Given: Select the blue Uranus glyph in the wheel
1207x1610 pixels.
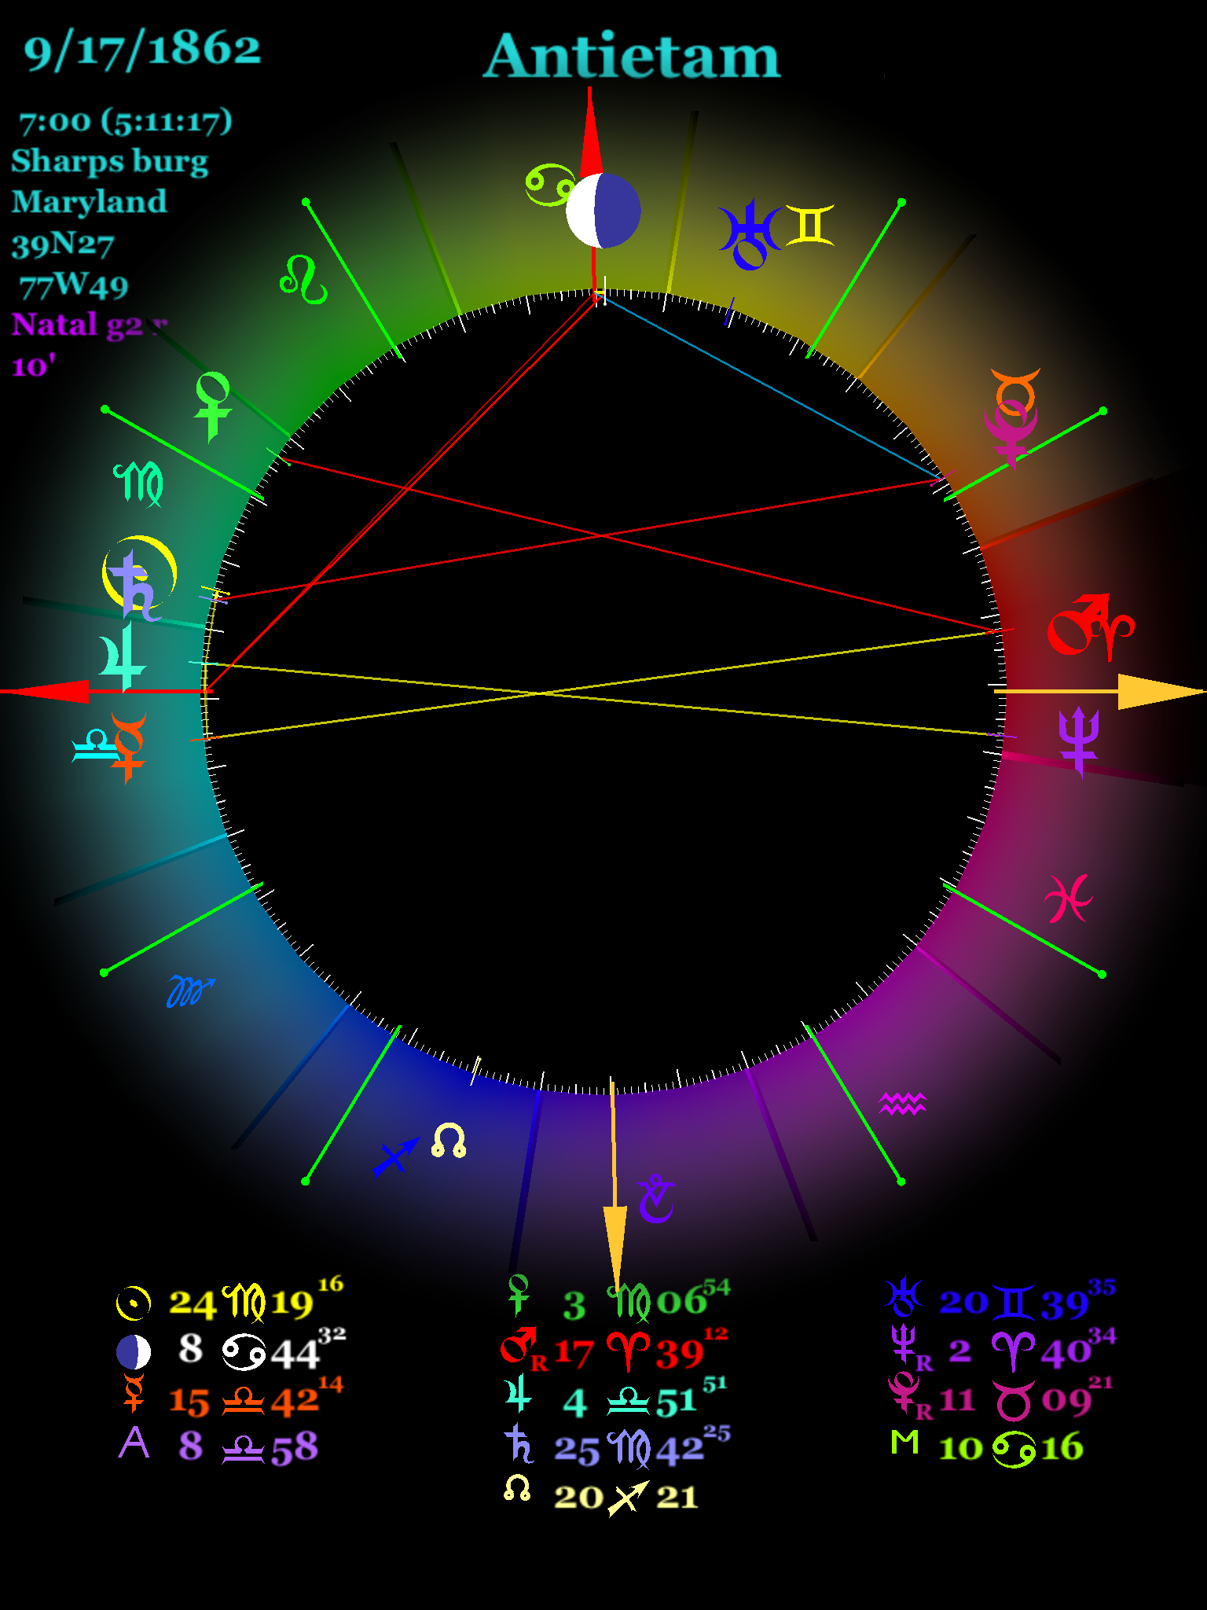Looking at the screenshot, I should click(x=747, y=234).
